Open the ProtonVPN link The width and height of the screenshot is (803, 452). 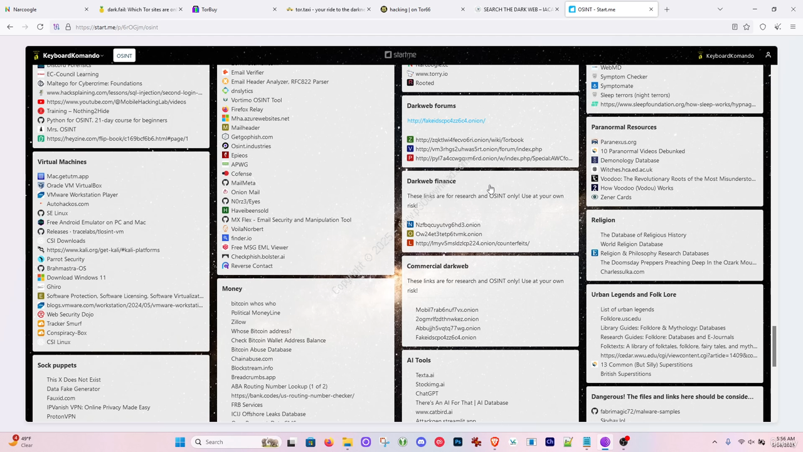pos(61,417)
